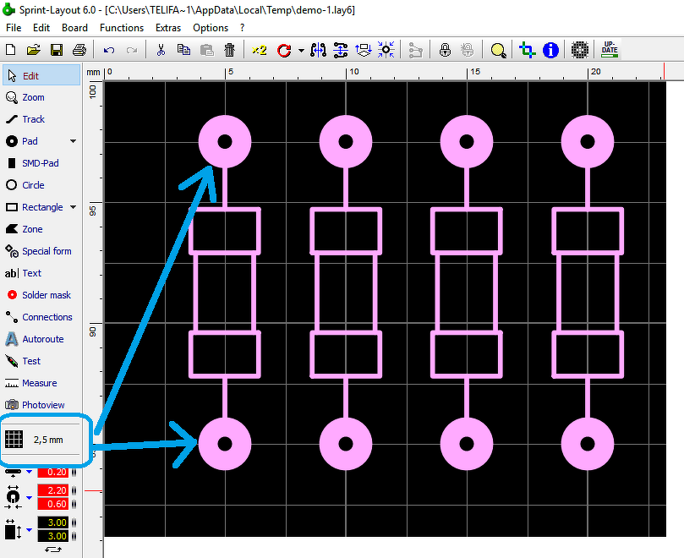The height and width of the screenshot is (558, 684).
Task: Cut the selection with the scissors icon
Action: click(161, 50)
